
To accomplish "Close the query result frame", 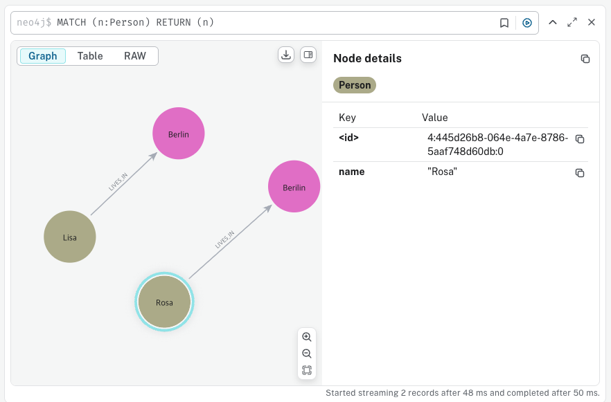I will pos(592,22).
